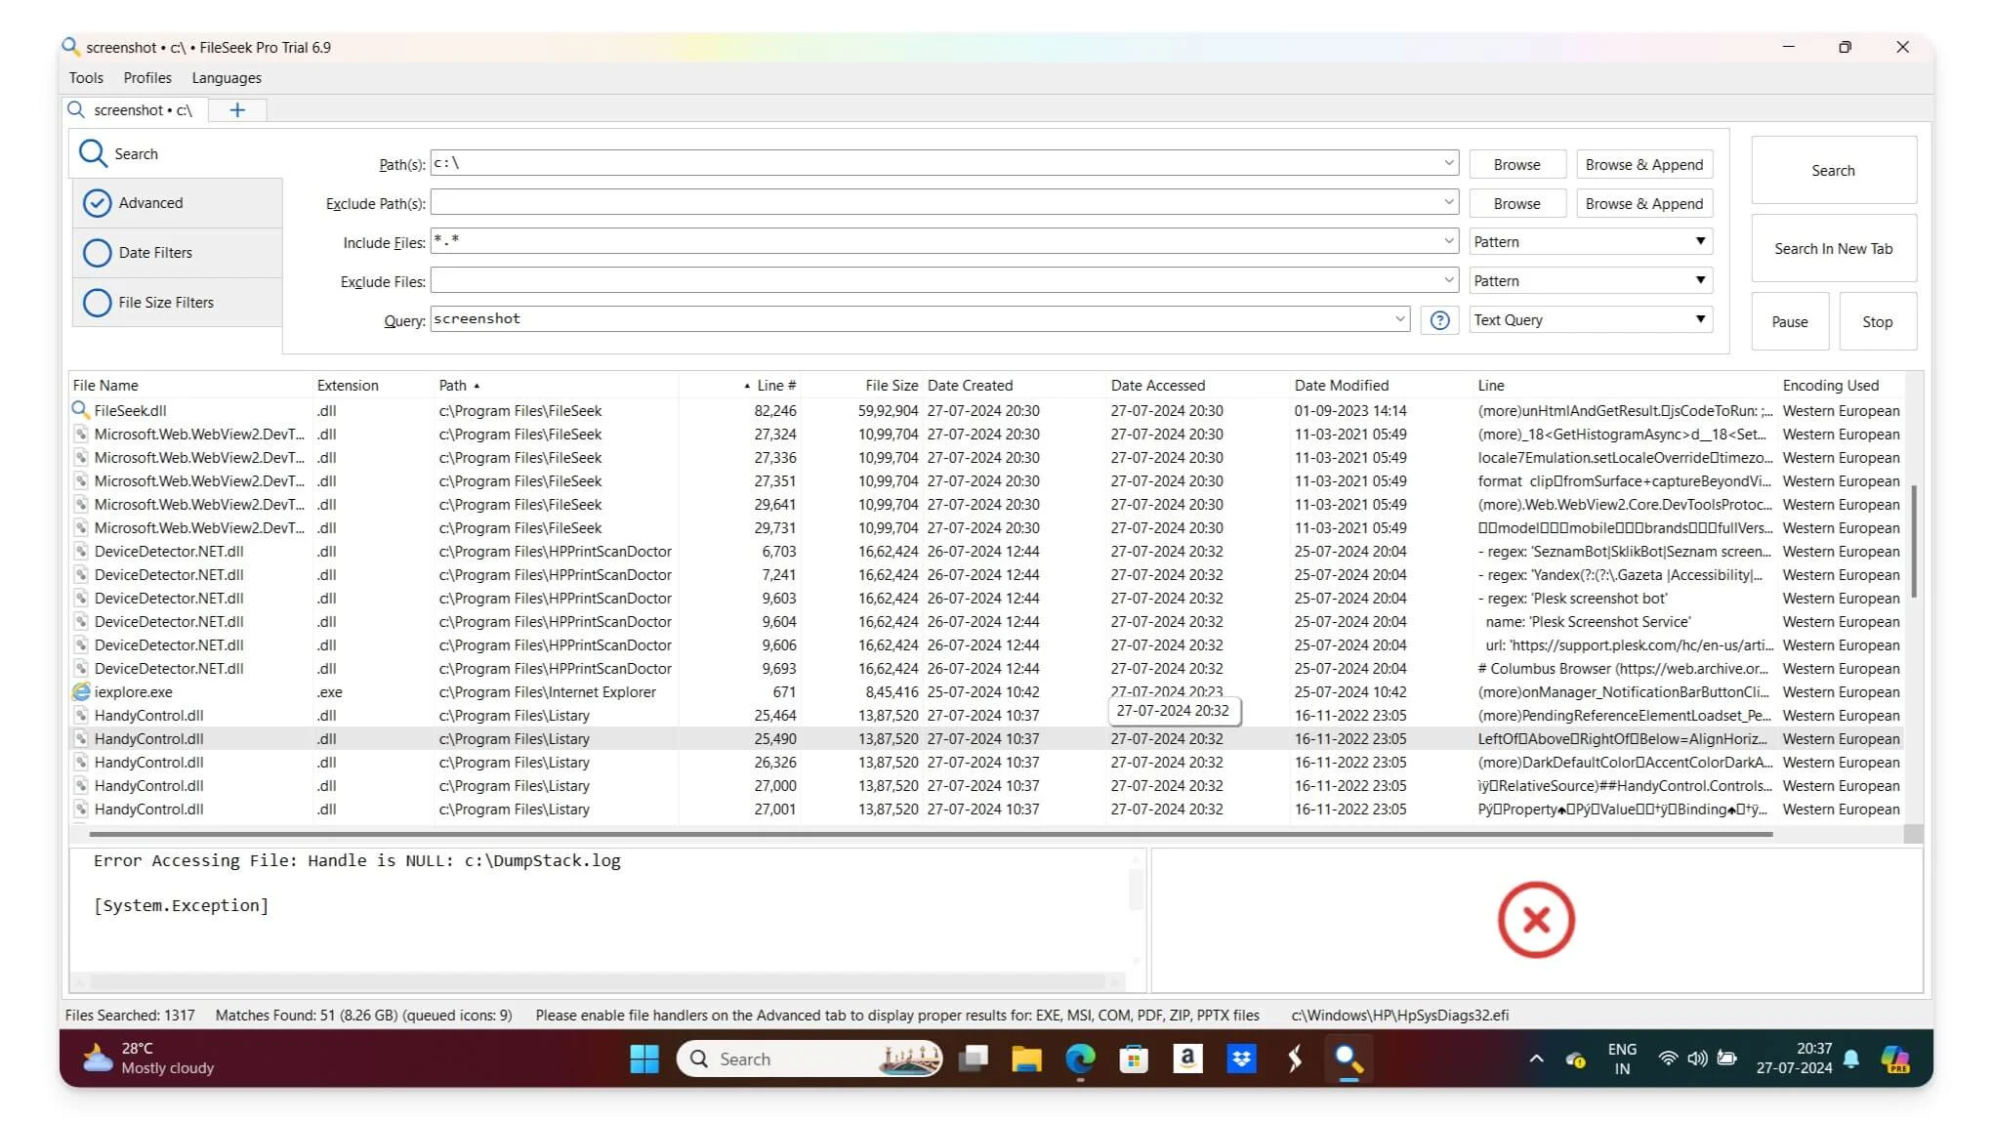Viewport: 1993px width, 1121px height.
Task: Expand the Include Files pattern dropdown
Action: tap(1699, 241)
